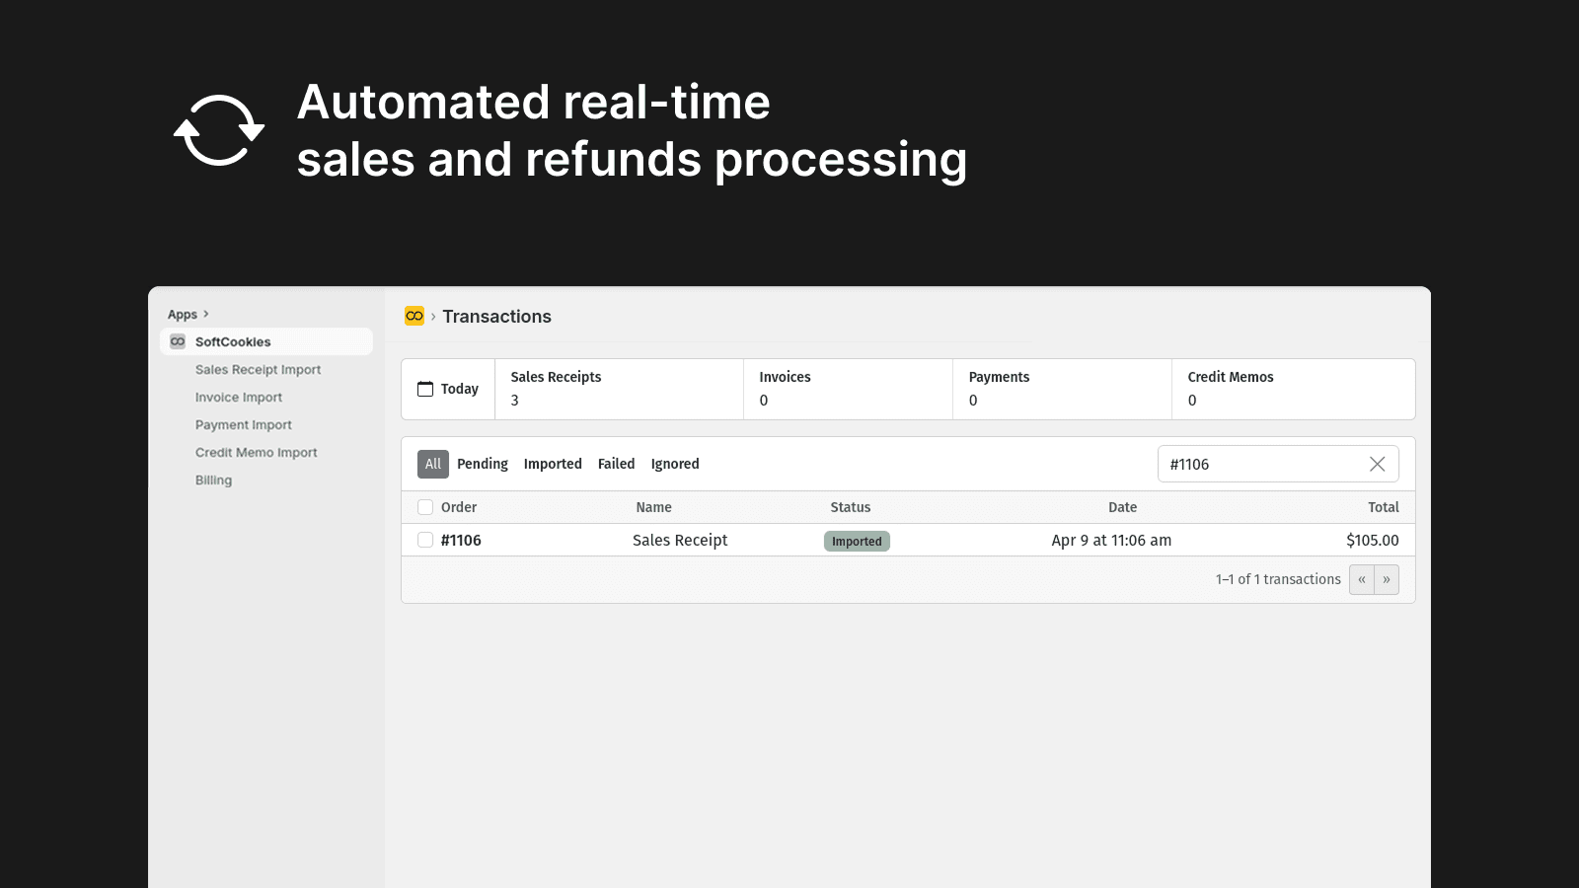Open Payment Import in the sidebar
This screenshot has width=1579, height=888.
click(244, 424)
